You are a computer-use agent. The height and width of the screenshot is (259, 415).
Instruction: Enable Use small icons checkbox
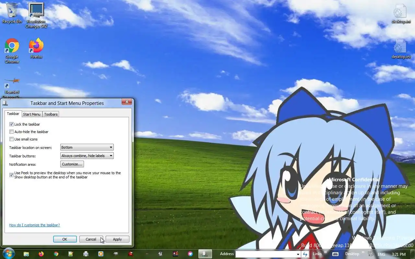12,139
